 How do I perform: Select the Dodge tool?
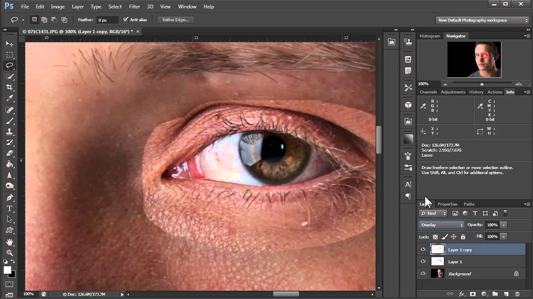click(x=10, y=186)
